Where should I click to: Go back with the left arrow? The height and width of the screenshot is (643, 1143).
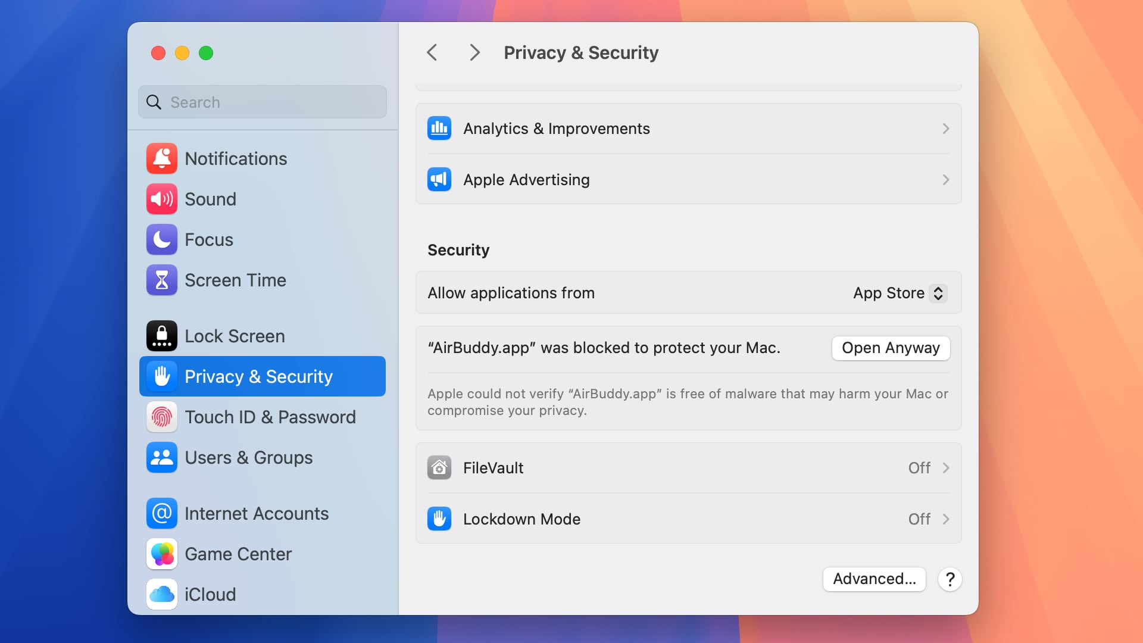(x=432, y=52)
